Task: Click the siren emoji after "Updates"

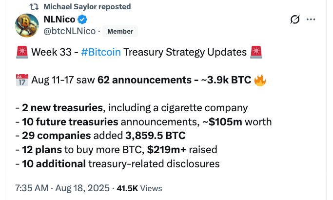Action: tap(256, 52)
